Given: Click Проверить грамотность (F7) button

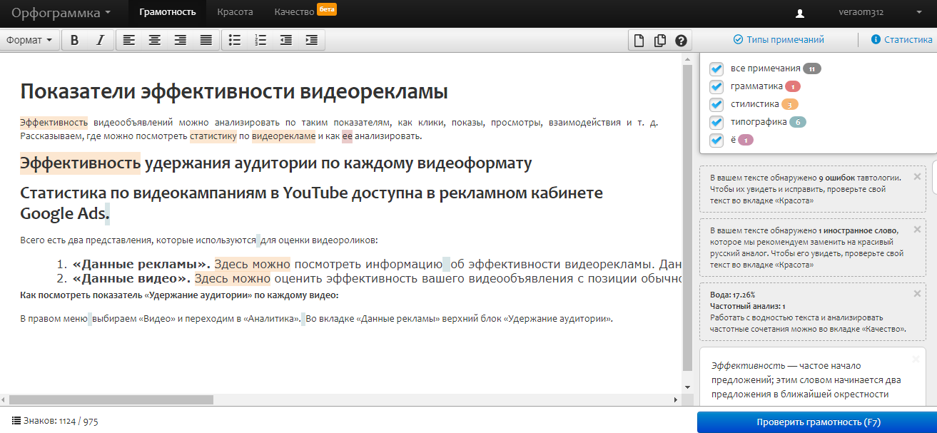Looking at the screenshot, I should click(817, 422).
